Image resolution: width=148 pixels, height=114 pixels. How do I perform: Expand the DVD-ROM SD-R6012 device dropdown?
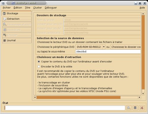click(104, 47)
